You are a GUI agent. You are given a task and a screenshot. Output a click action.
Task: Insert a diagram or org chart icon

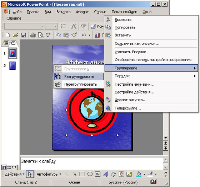pos(113,174)
